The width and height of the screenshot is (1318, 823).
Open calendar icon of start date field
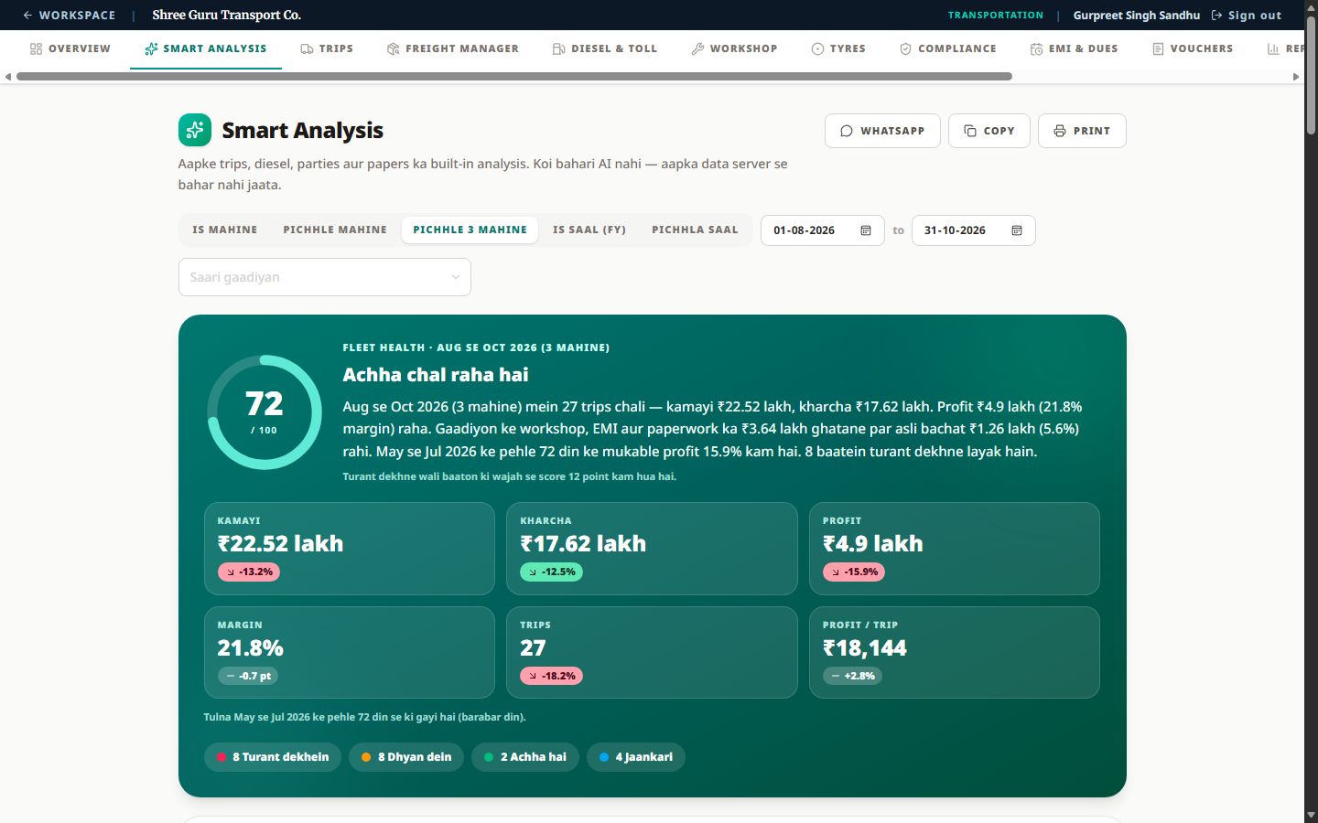click(x=866, y=230)
